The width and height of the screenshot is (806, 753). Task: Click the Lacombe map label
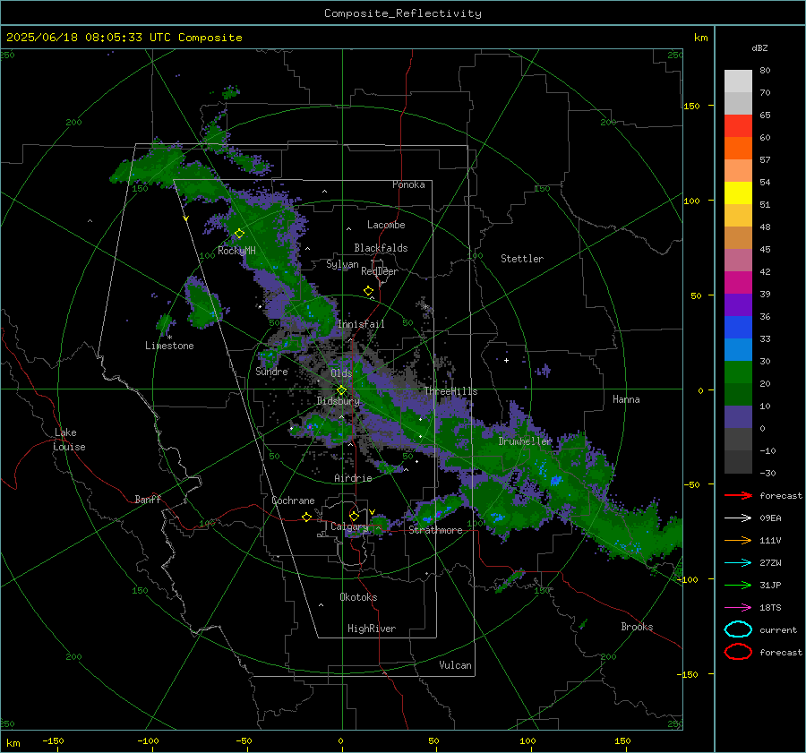click(x=386, y=225)
